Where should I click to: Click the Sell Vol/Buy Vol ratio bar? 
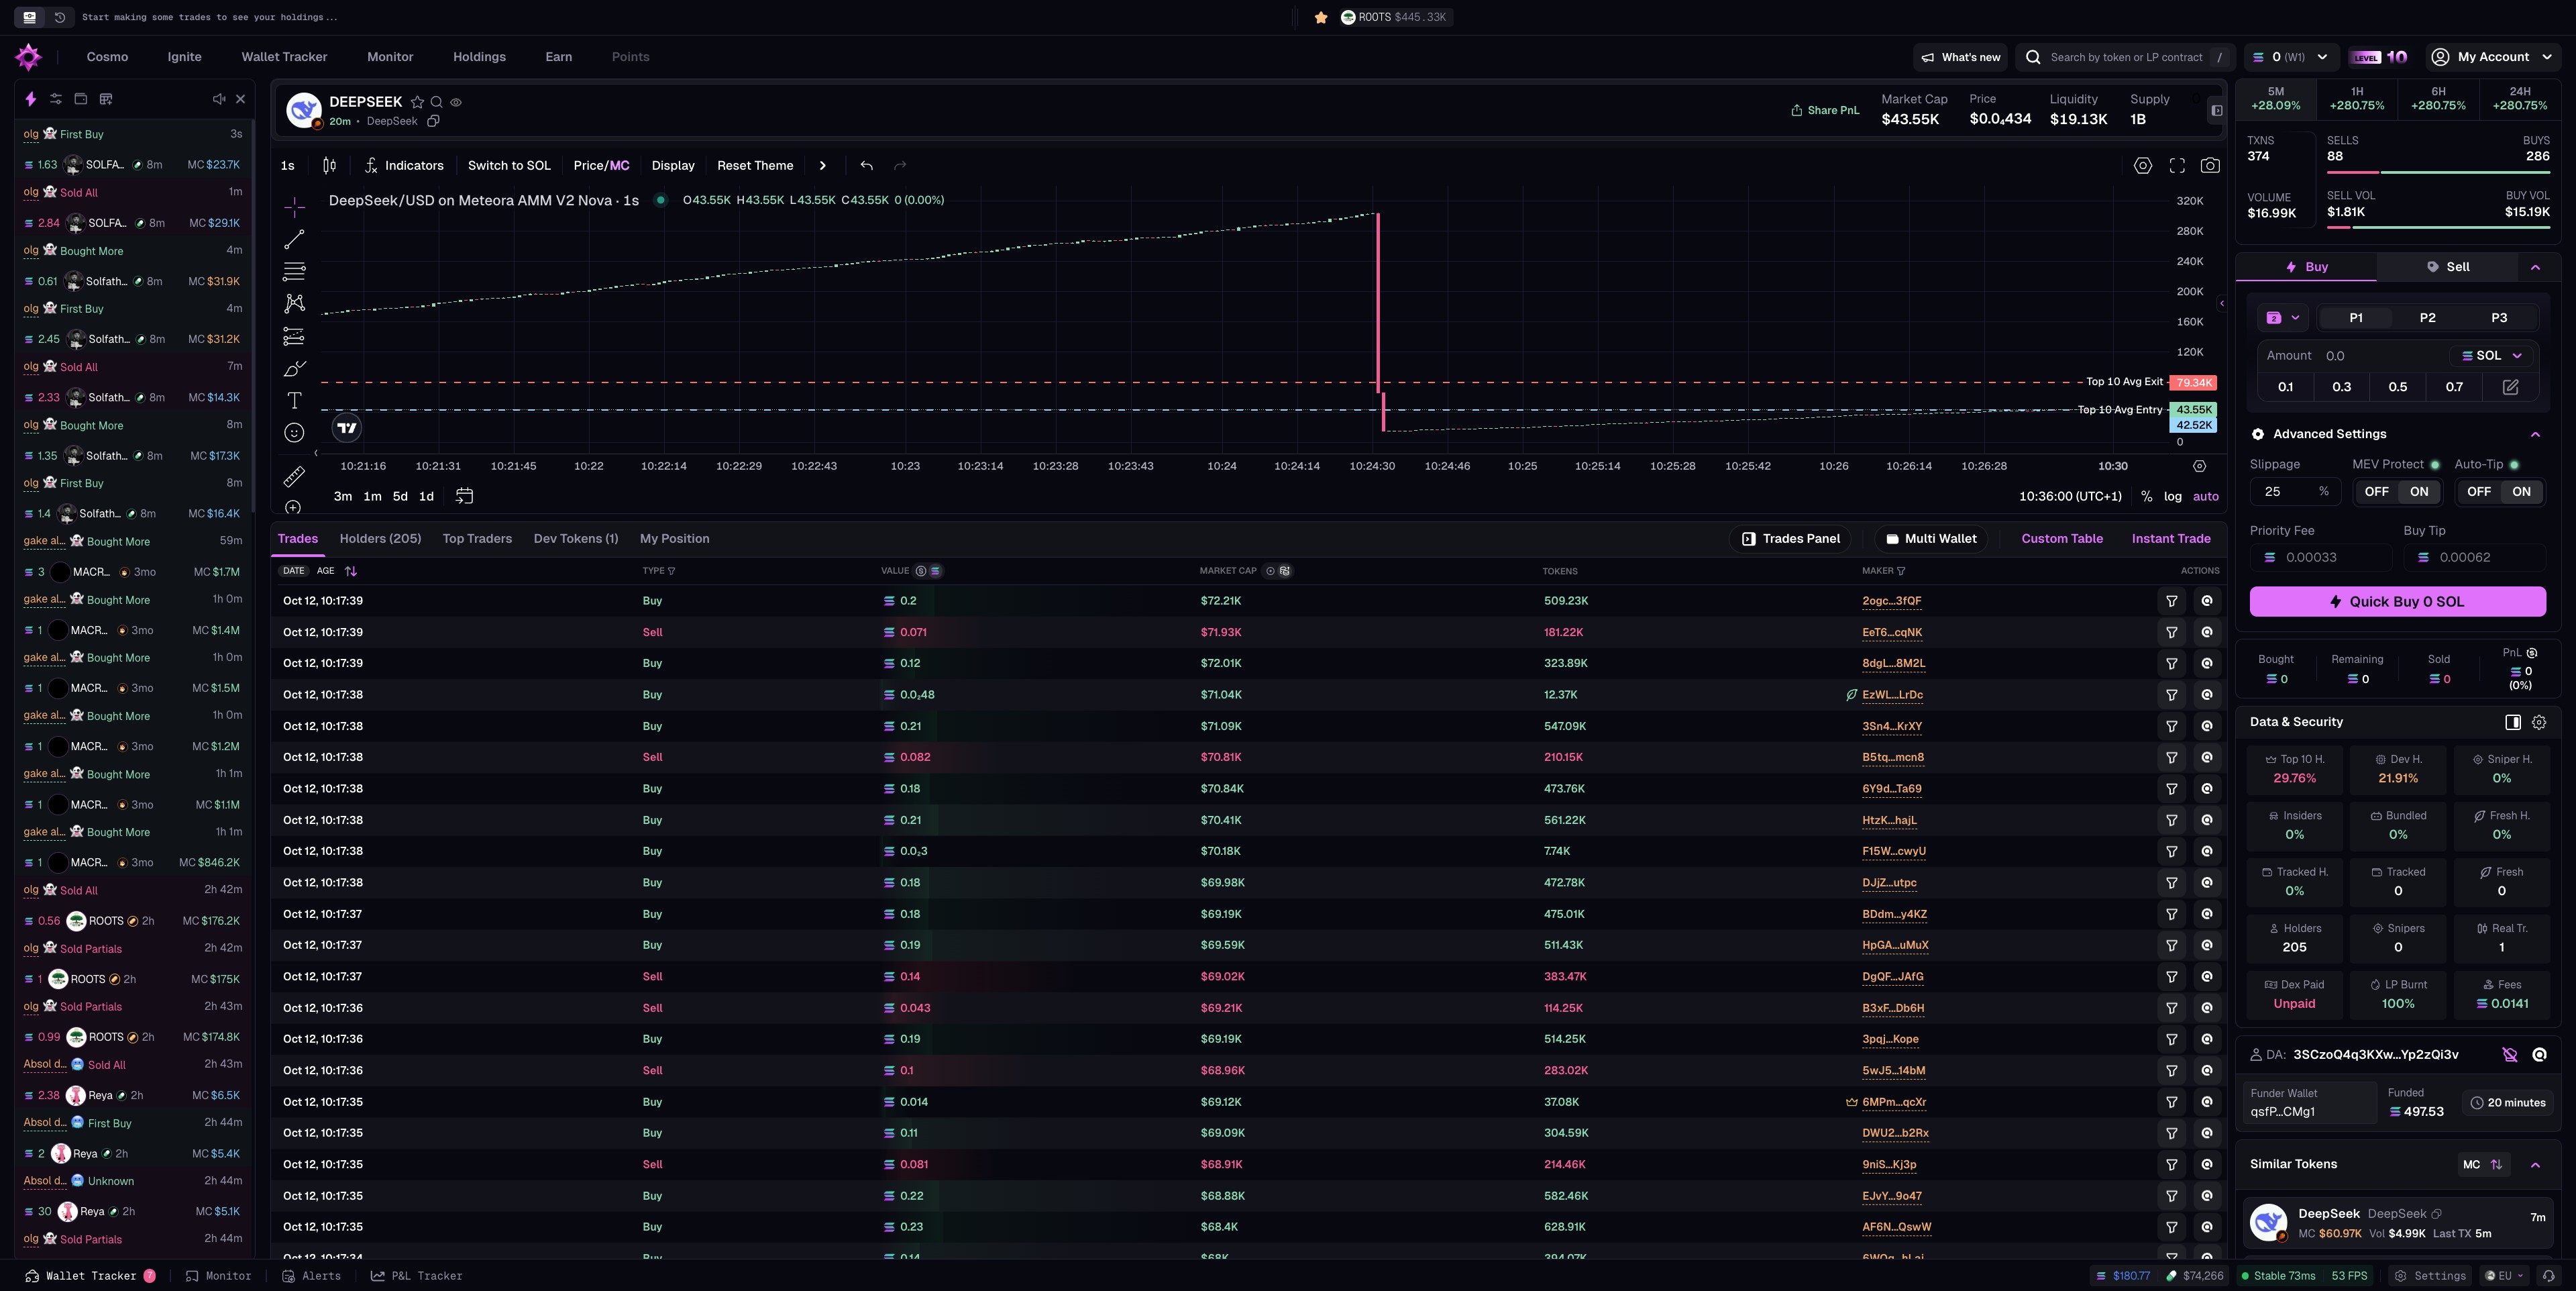pos(2438,228)
